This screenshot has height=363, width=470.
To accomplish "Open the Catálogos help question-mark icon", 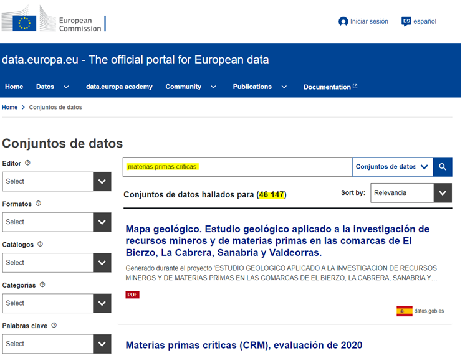I will pos(40,244).
